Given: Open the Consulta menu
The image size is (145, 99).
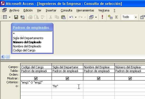Looking at the screenshot, I should 66,10.
